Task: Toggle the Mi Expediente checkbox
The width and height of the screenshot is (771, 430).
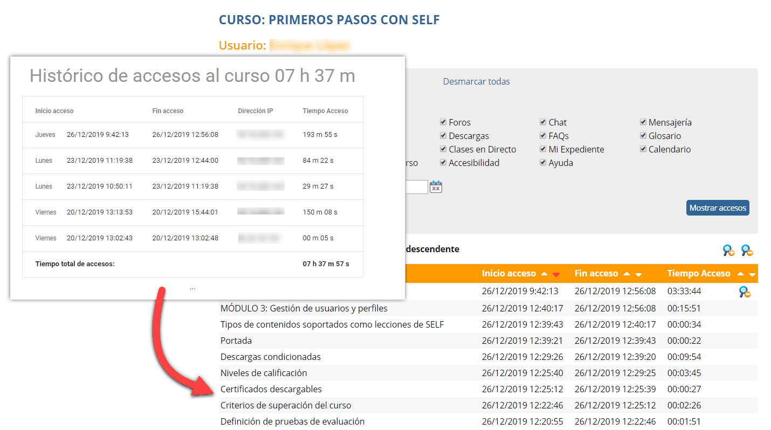Action: [x=543, y=149]
